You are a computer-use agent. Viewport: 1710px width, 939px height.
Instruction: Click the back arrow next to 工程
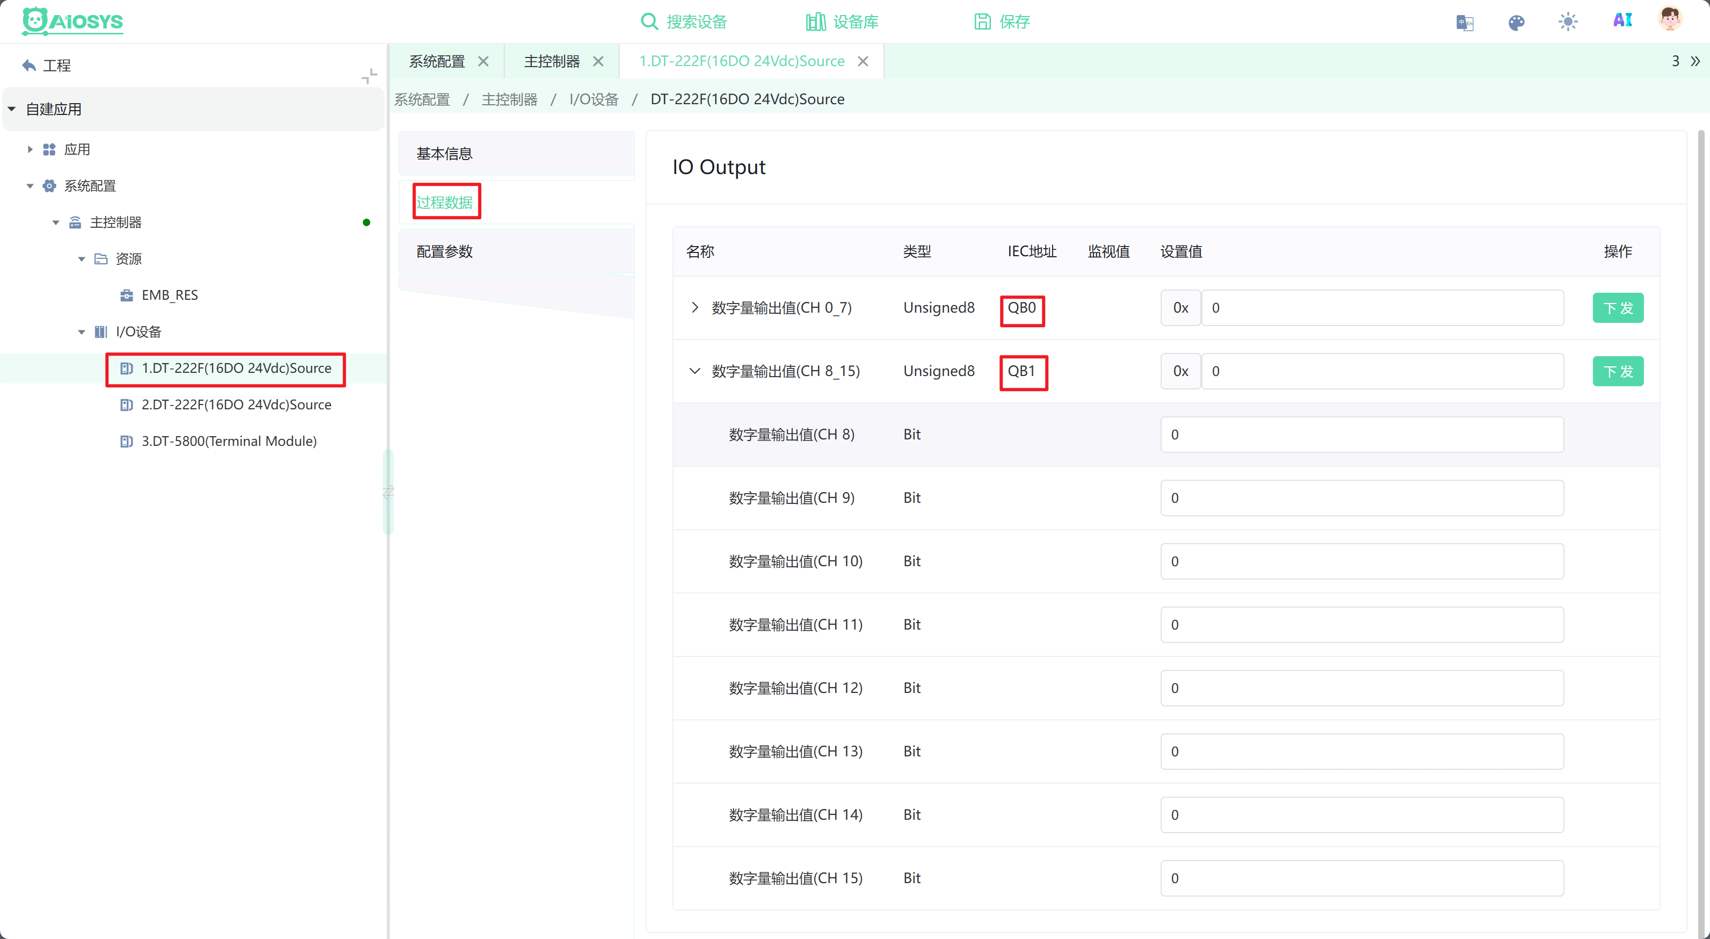click(28, 65)
